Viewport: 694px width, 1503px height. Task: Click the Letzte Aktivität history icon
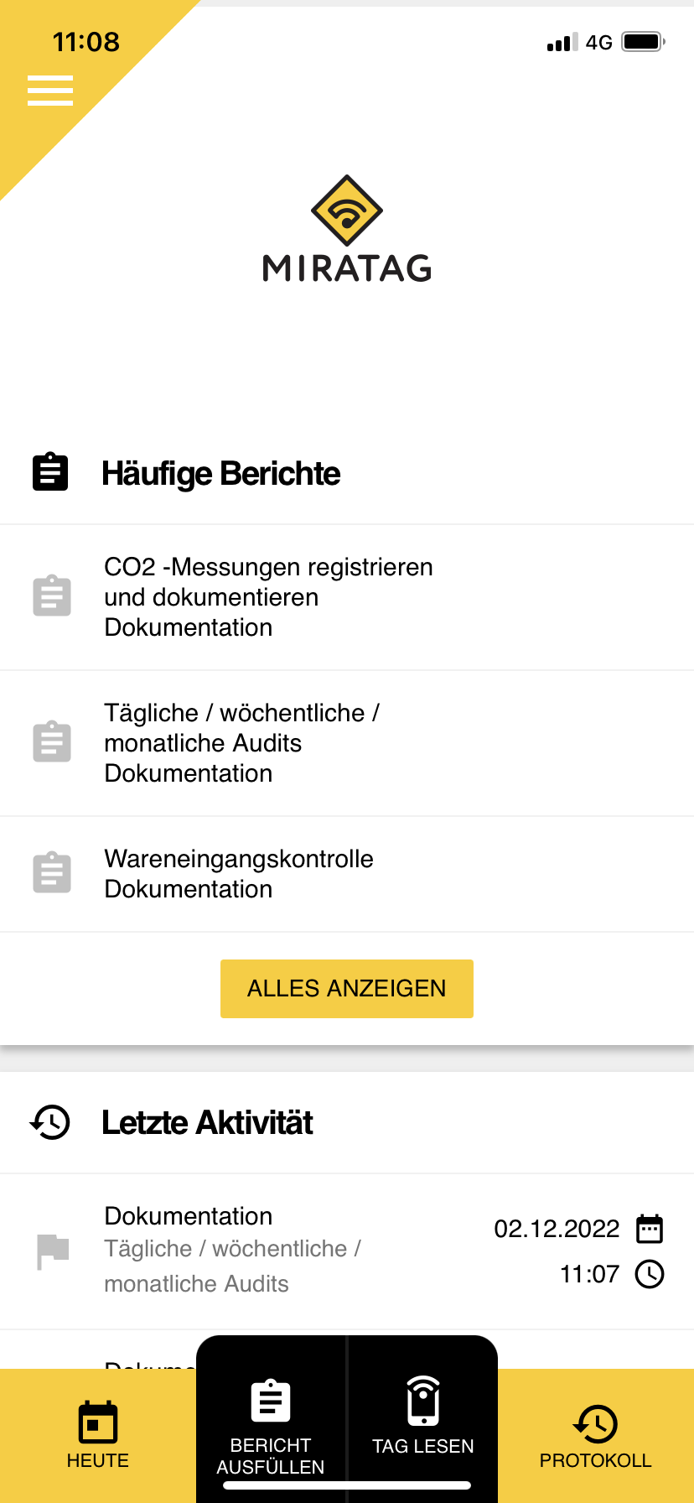click(x=50, y=1122)
